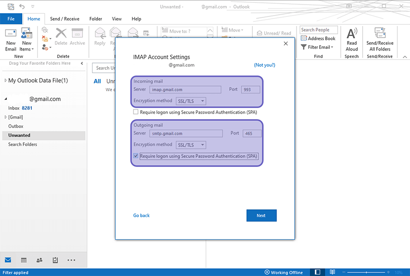
Task: Open the incoming Encryption method dropdown
Action: click(191, 101)
